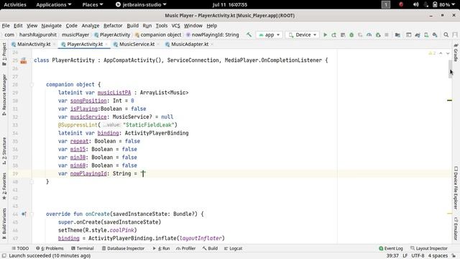Screen dimensions: 460x259
Task: Click the class gutter icon on PlayerActivity line
Action: pos(24,60)
